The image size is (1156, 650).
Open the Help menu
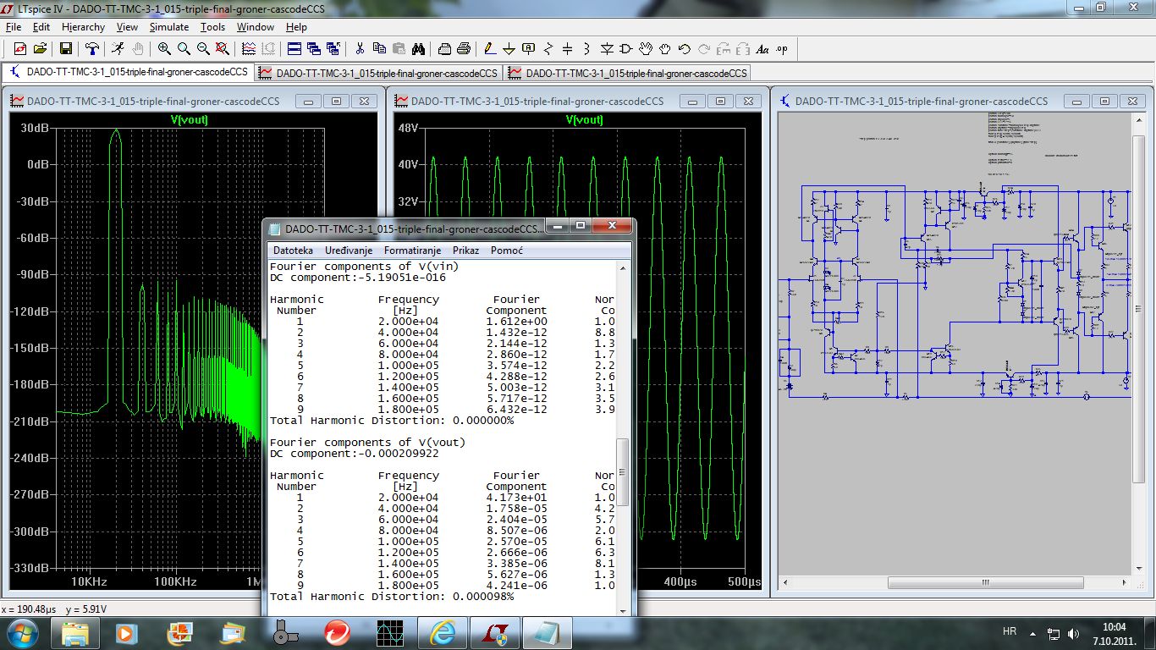(296, 27)
